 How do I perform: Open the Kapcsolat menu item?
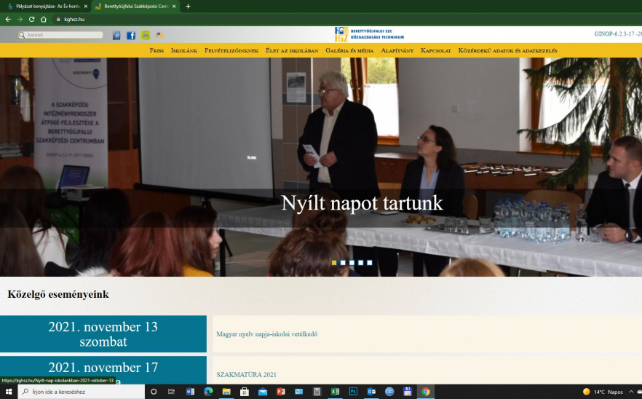point(436,50)
